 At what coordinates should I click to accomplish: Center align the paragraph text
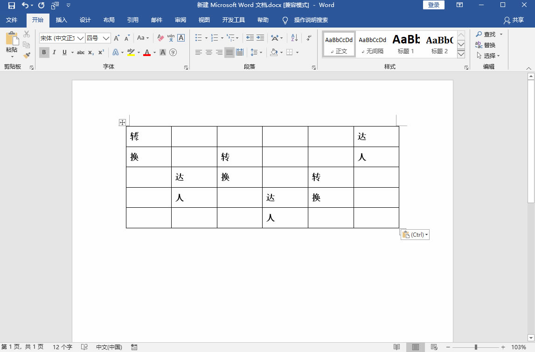point(209,52)
